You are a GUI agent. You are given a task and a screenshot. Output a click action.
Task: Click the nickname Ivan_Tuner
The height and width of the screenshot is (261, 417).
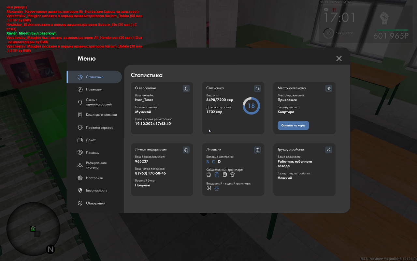pyautogui.click(x=144, y=100)
